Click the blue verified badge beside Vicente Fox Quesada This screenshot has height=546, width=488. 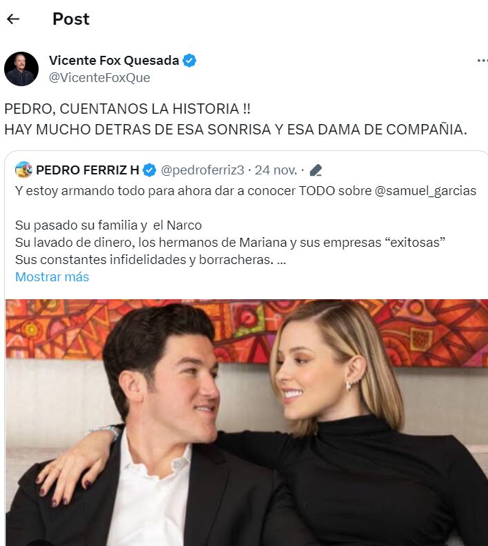[190, 61]
